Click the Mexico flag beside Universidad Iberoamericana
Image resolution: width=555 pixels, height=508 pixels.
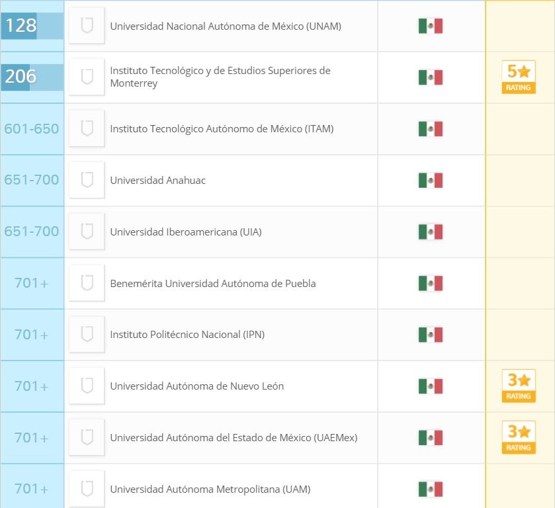[430, 232]
